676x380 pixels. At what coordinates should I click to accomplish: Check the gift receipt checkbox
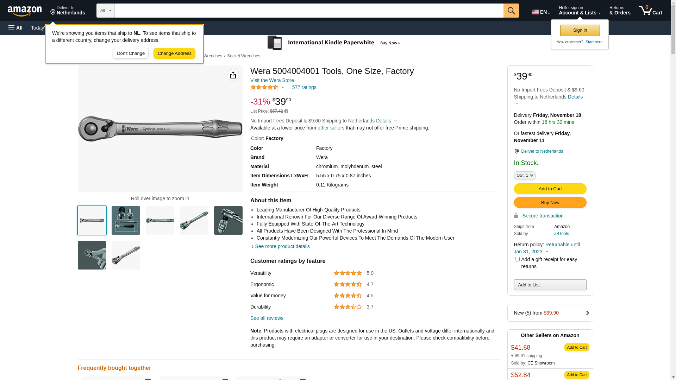(x=517, y=259)
